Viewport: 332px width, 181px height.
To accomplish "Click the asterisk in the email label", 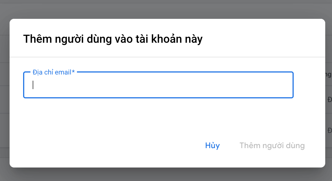I will pyautogui.click(x=74, y=72).
